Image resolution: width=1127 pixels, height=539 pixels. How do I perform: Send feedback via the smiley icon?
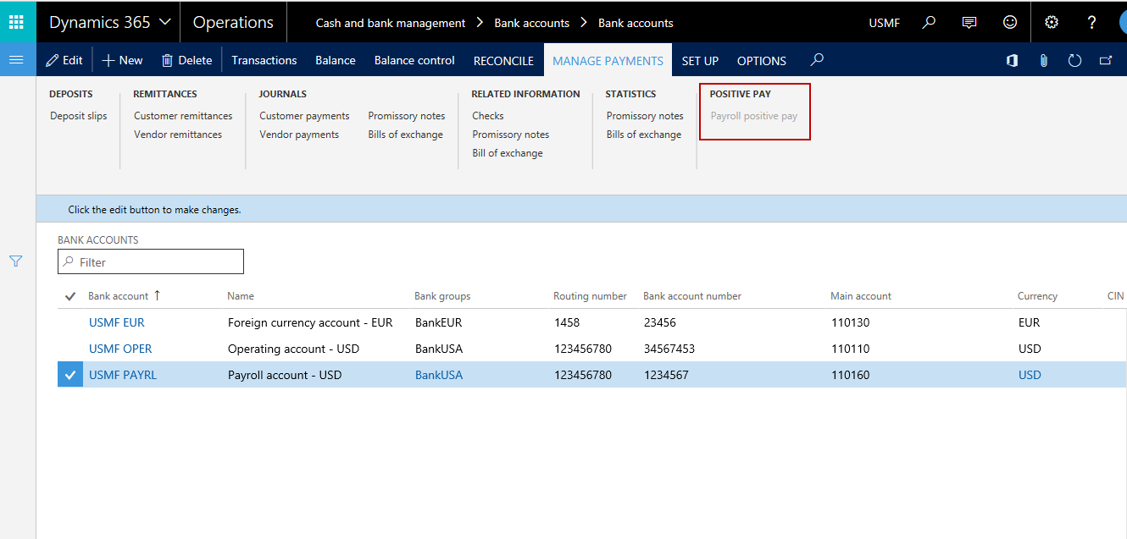click(x=1010, y=22)
